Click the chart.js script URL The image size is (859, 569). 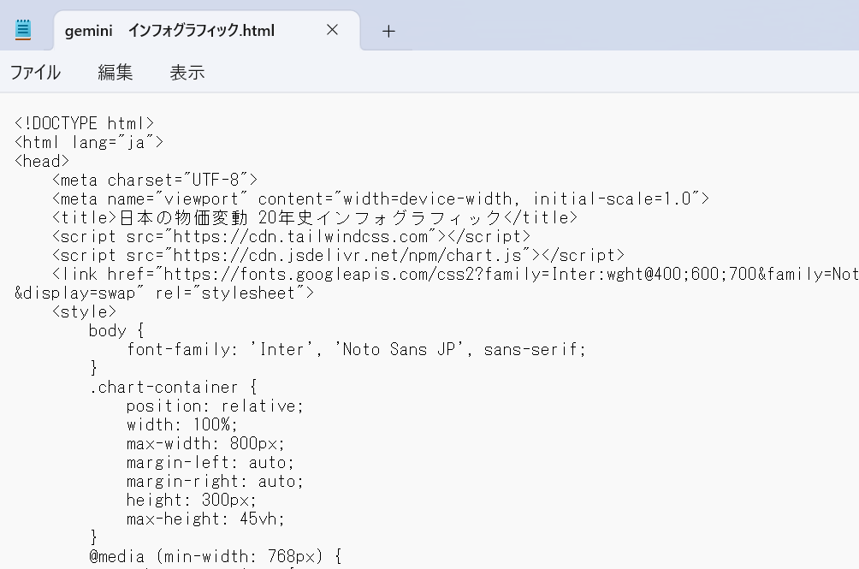(352, 255)
